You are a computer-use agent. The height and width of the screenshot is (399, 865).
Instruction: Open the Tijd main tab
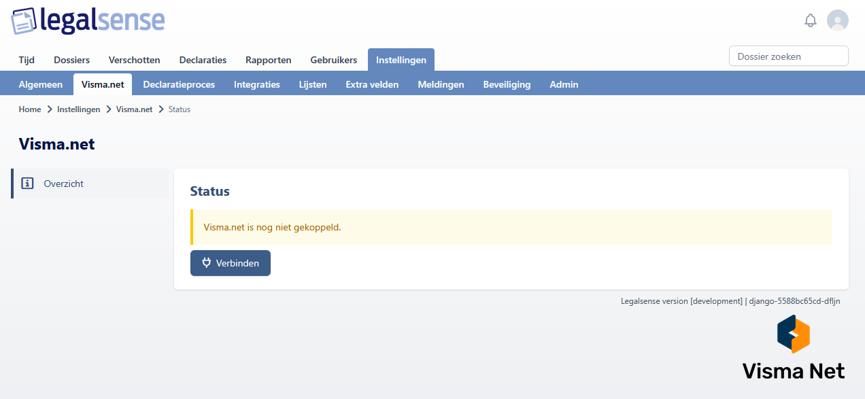[x=27, y=60]
